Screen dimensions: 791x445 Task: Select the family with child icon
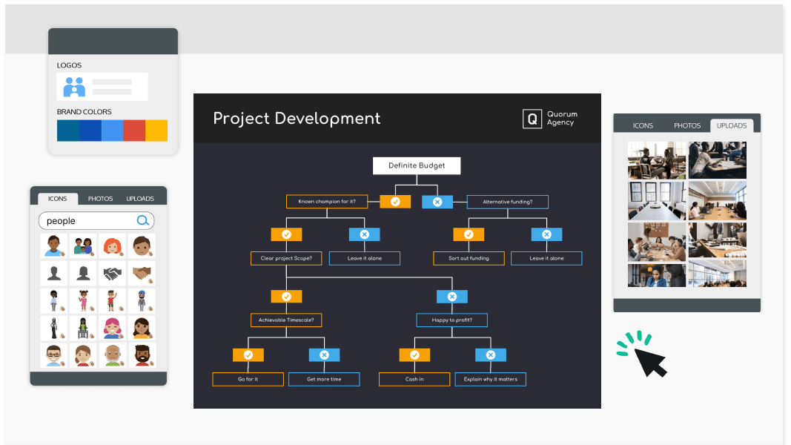[83, 245]
